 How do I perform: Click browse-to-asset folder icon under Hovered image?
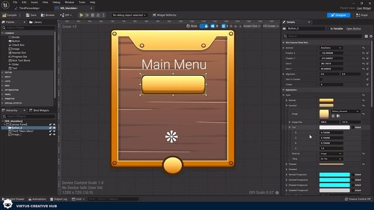coord(338,116)
